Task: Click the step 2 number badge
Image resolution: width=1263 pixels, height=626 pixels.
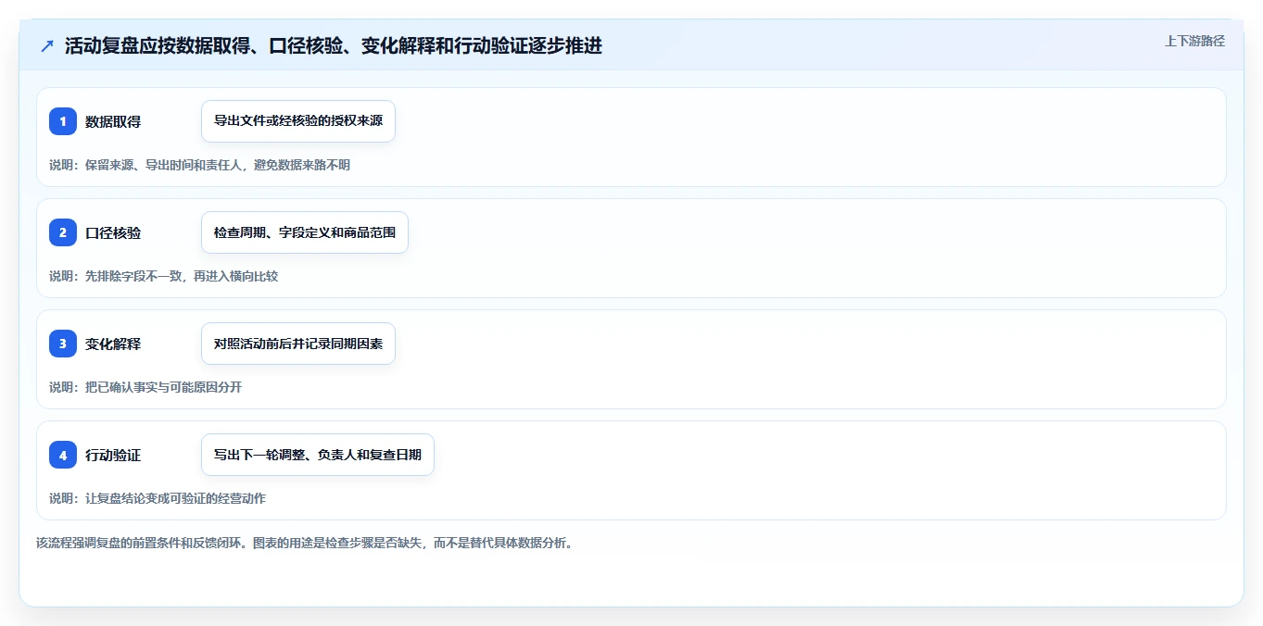Action: click(63, 232)
